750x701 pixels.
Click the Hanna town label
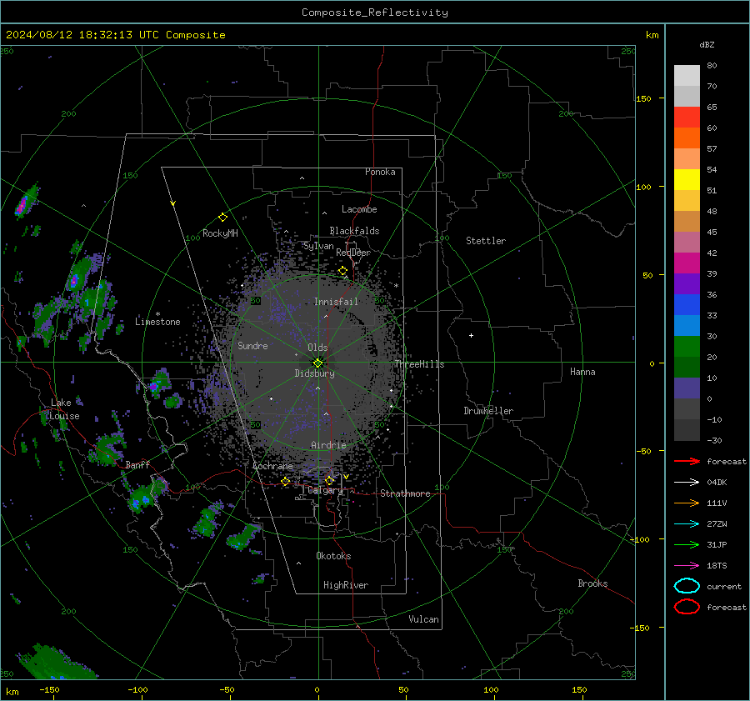(582, 372)
